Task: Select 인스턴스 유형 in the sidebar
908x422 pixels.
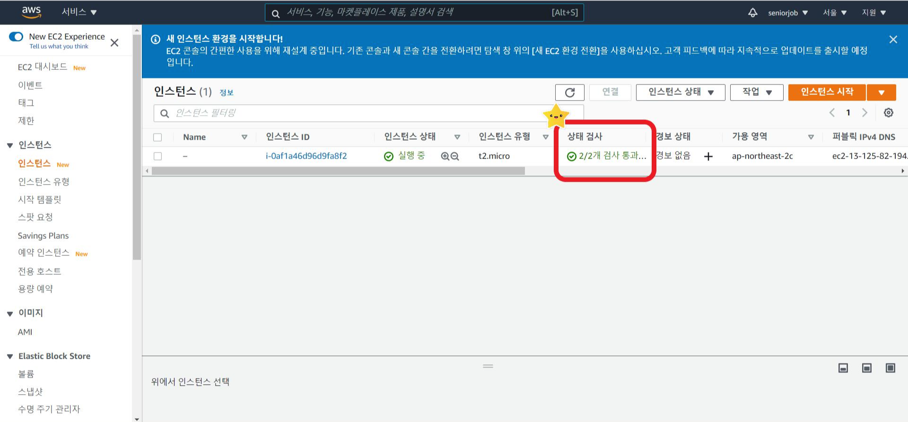Action: point(44,182)
